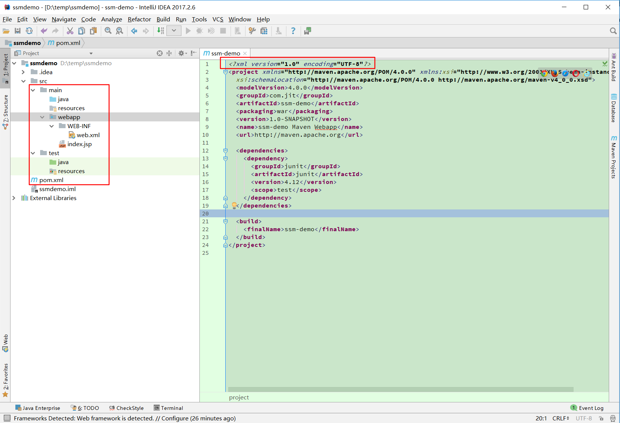Viewport: 620px width, 423px height.
Task: Open the Analyze menu
Action: click(x=111, y=19)
